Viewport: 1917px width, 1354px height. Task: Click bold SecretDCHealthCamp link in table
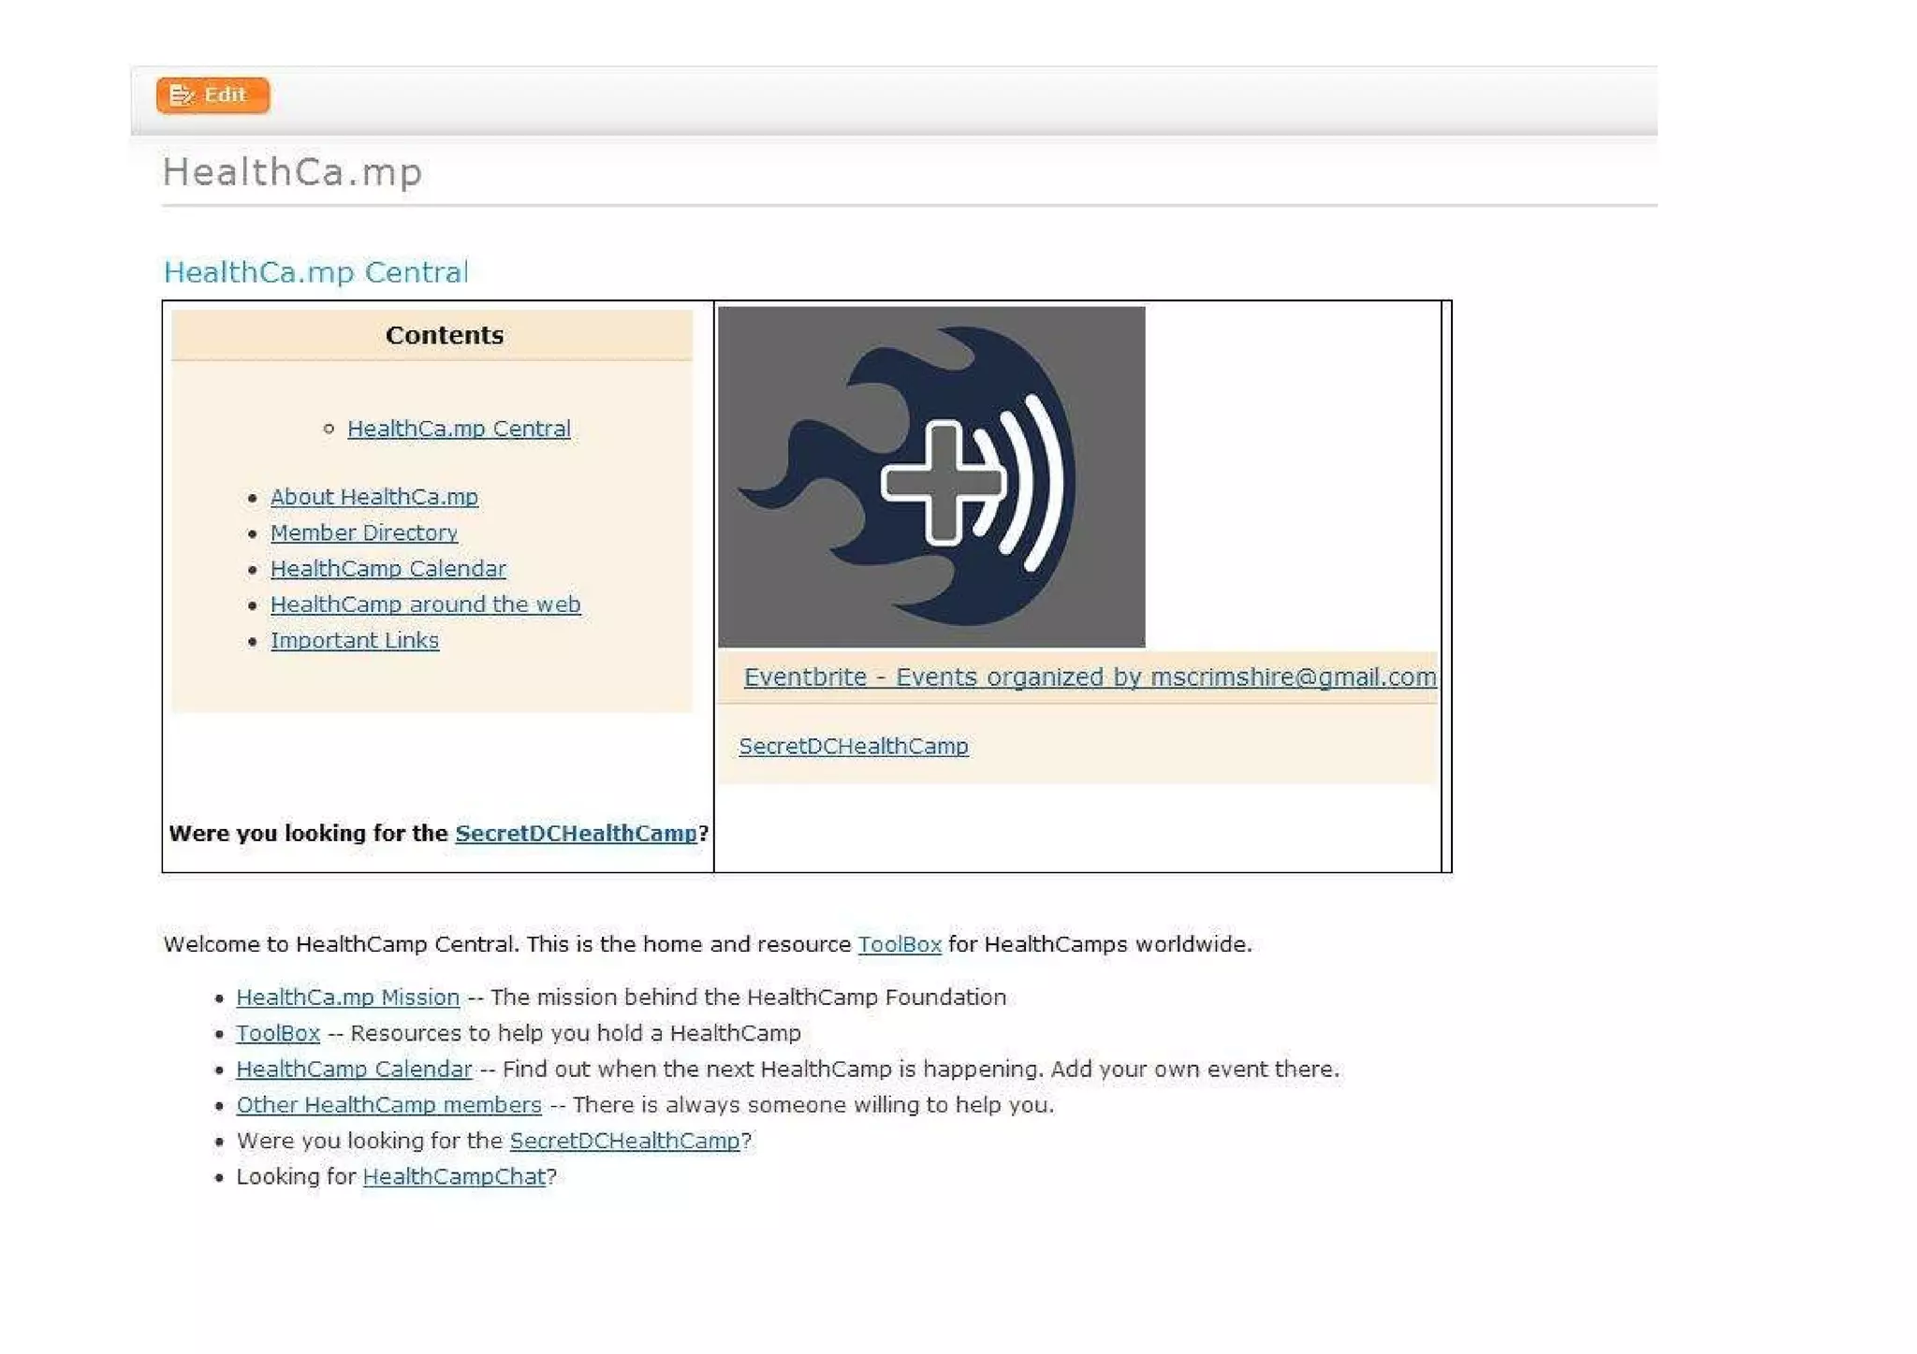click(x=575, y=833)
